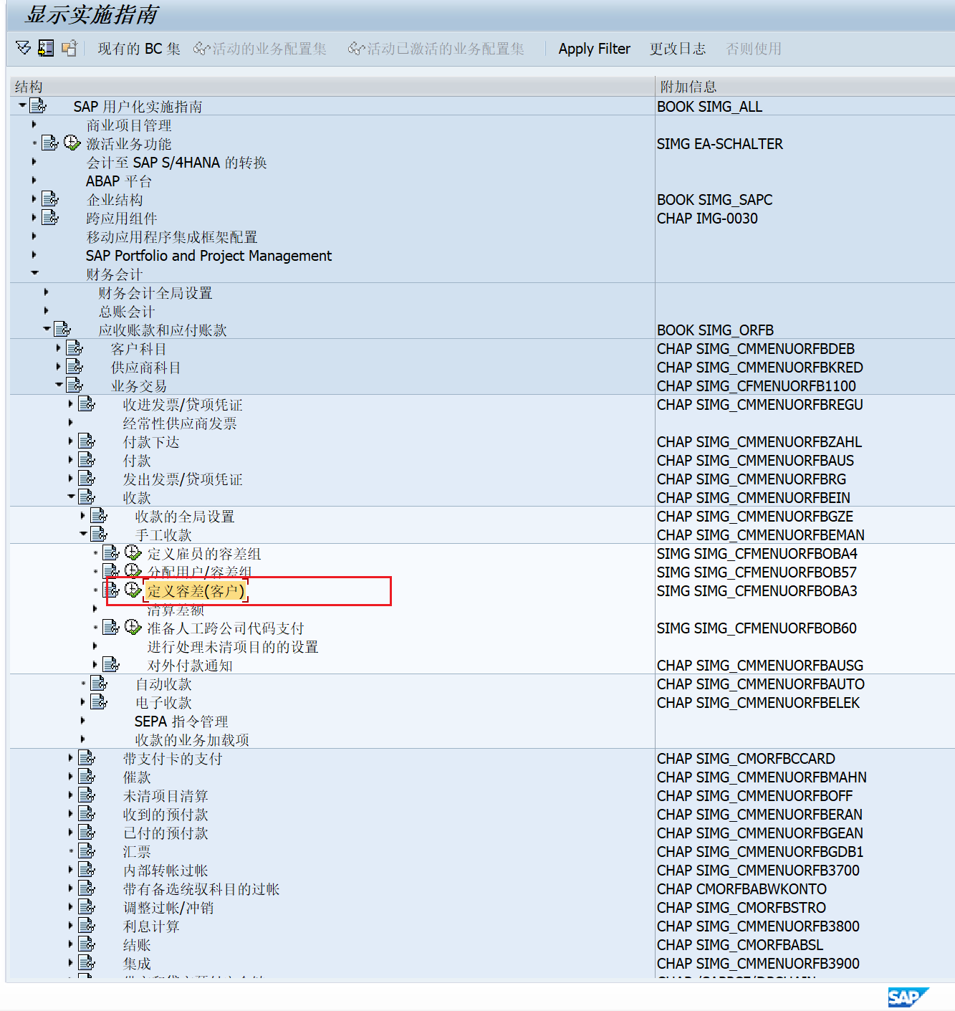955x1011 pixels.
Task: Click the BOOK SIMG_ALL additional info cell
Action: [x=710, y=107]
